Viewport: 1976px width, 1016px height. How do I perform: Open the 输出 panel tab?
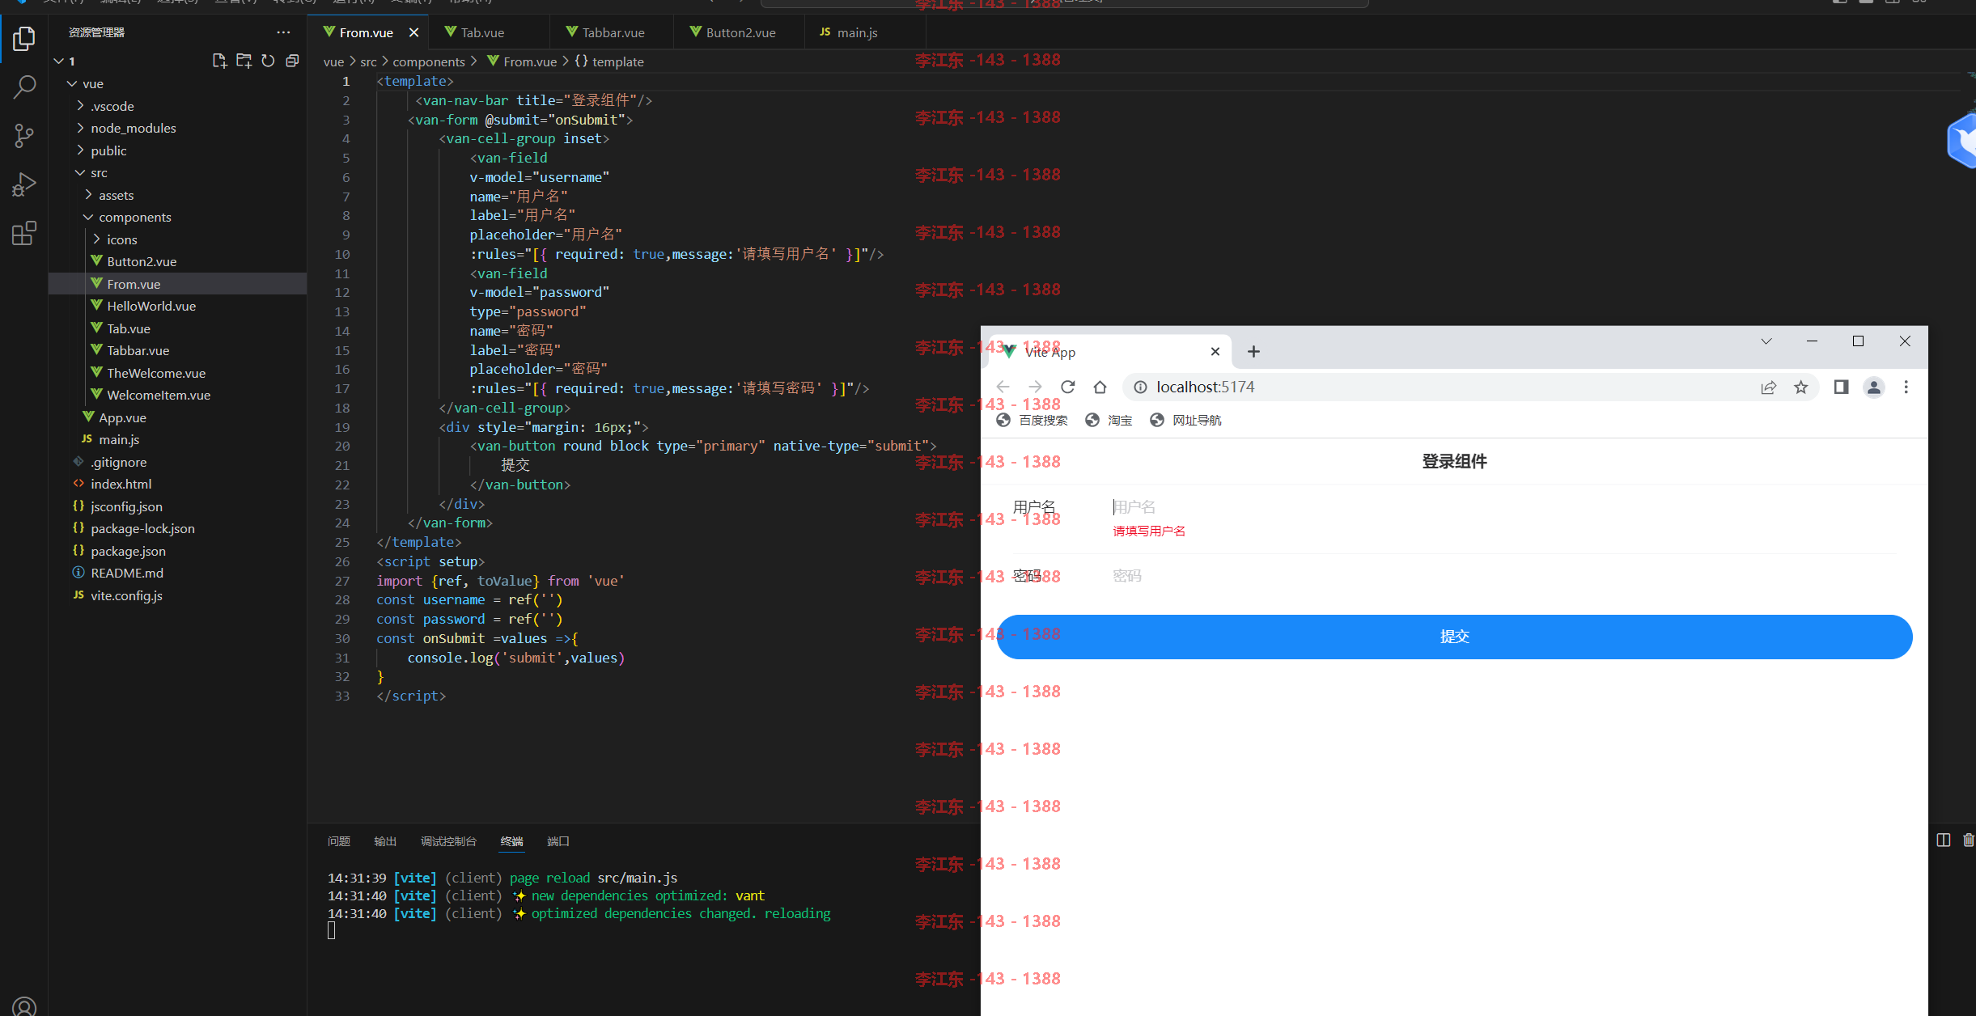click(385, 841)
